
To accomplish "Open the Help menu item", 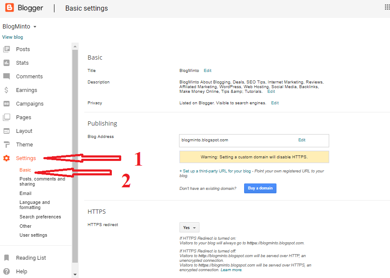I will tap(22, 272).
